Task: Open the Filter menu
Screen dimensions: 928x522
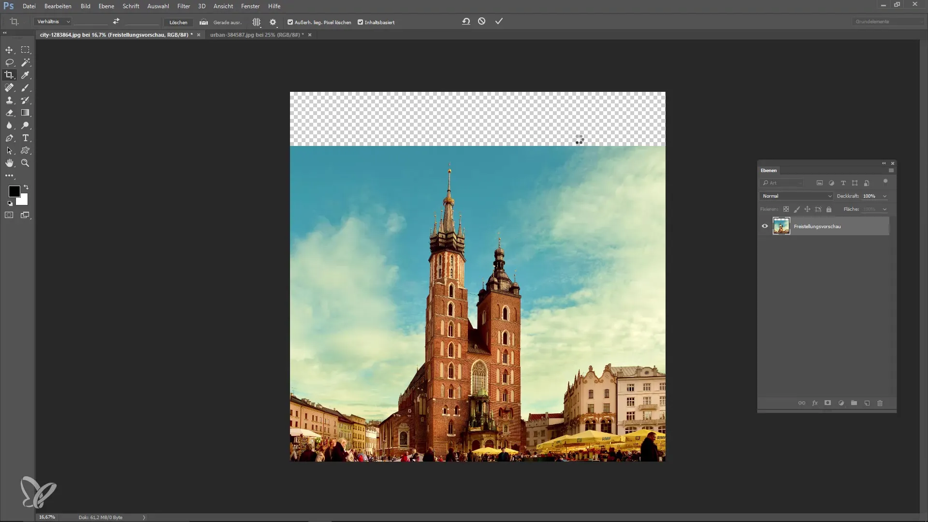Action: (x=184, y=6)
